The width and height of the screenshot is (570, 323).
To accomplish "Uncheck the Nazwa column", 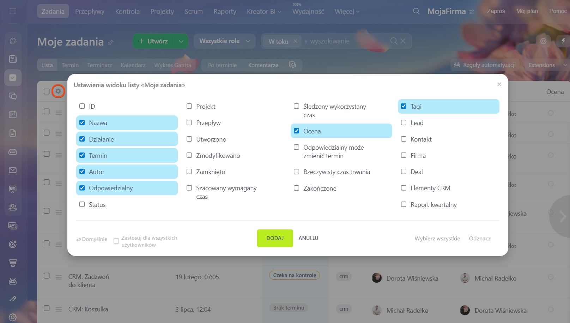I will [82, 122].
